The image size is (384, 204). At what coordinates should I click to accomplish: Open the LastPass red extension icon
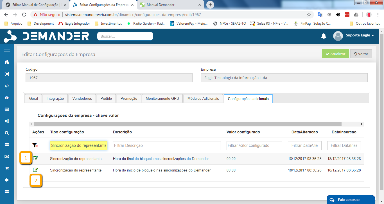coord(347,15)
